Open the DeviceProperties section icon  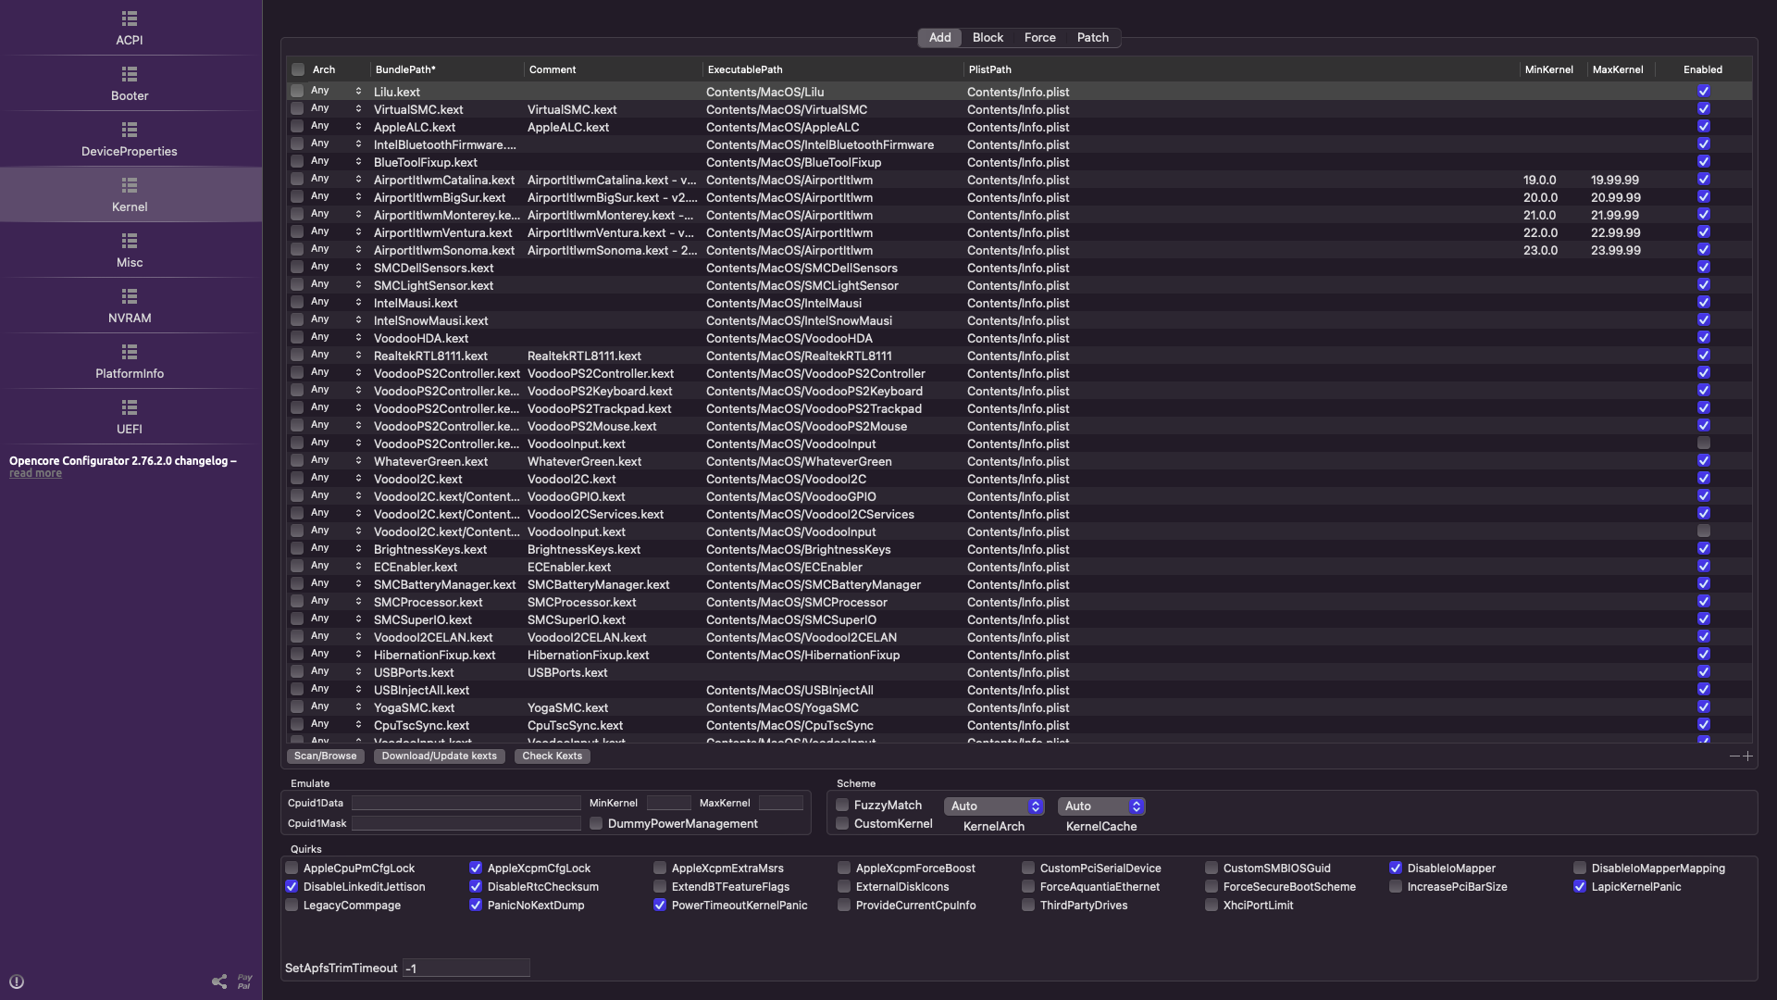pyautogui.click(x=130, y=130)
